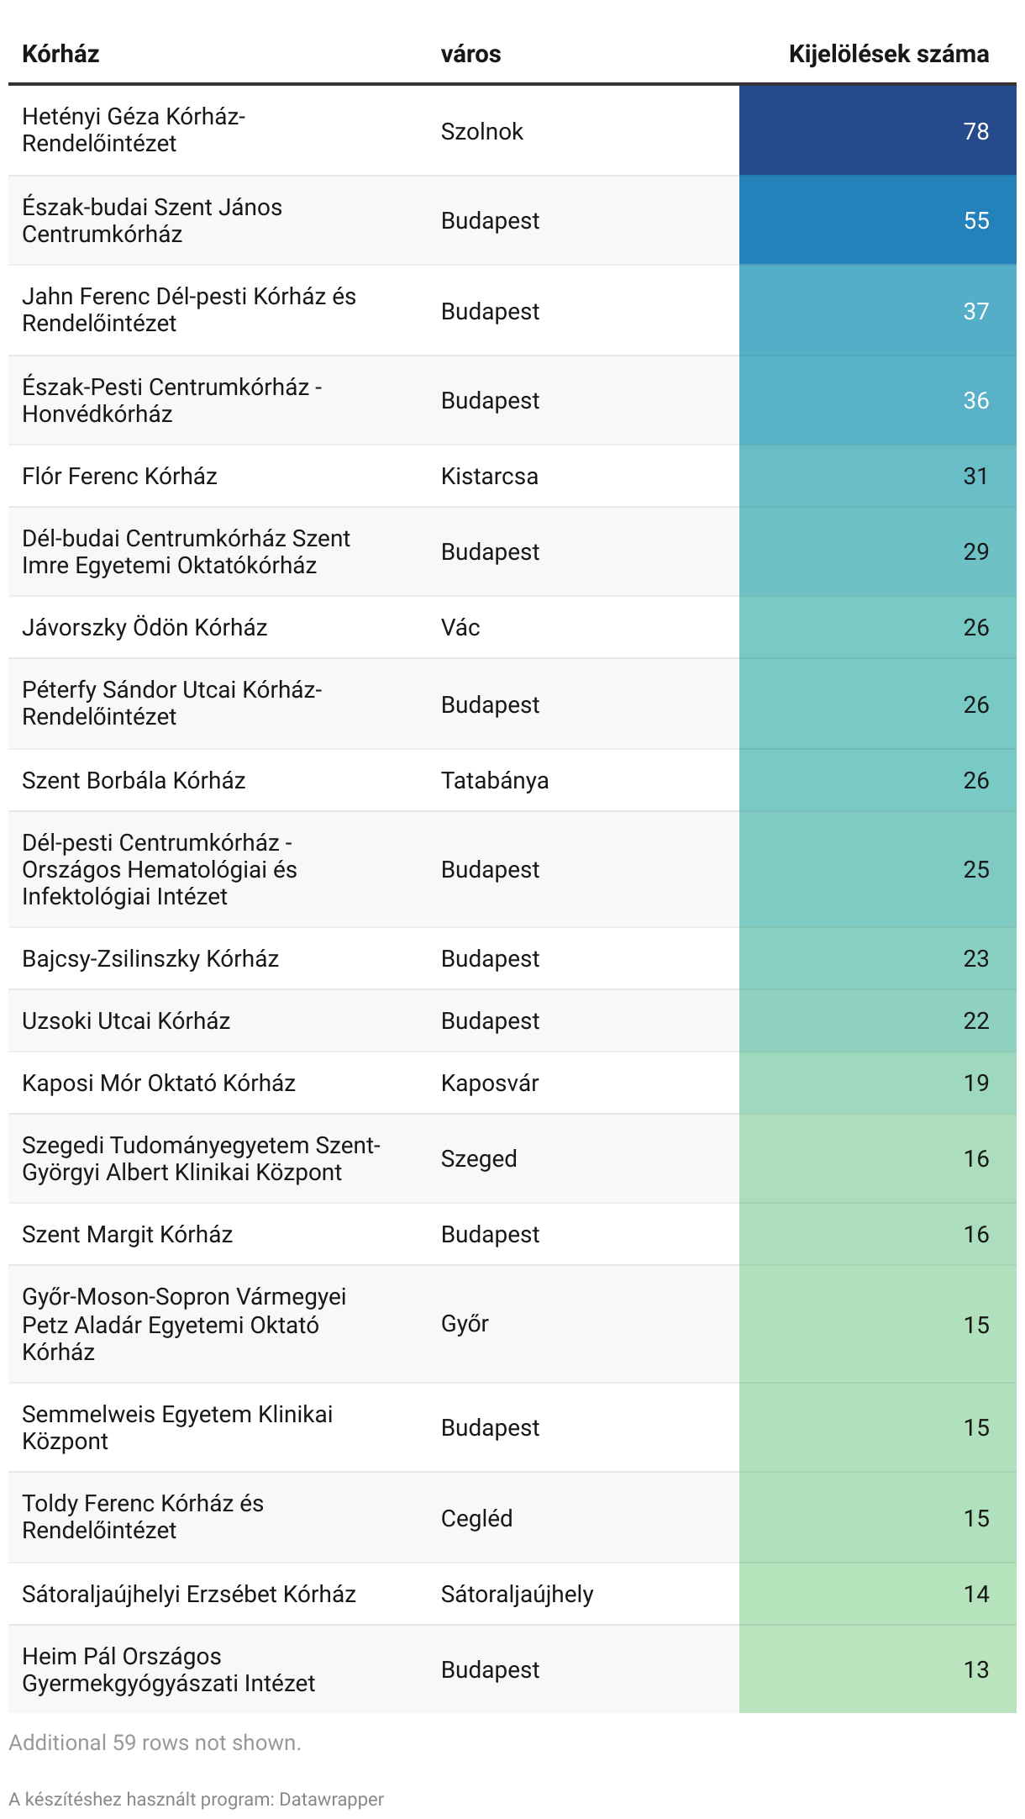Click the Datawrapper credit text in the footer
Screen dimensions: 1025x1819
pos(196,1799)
